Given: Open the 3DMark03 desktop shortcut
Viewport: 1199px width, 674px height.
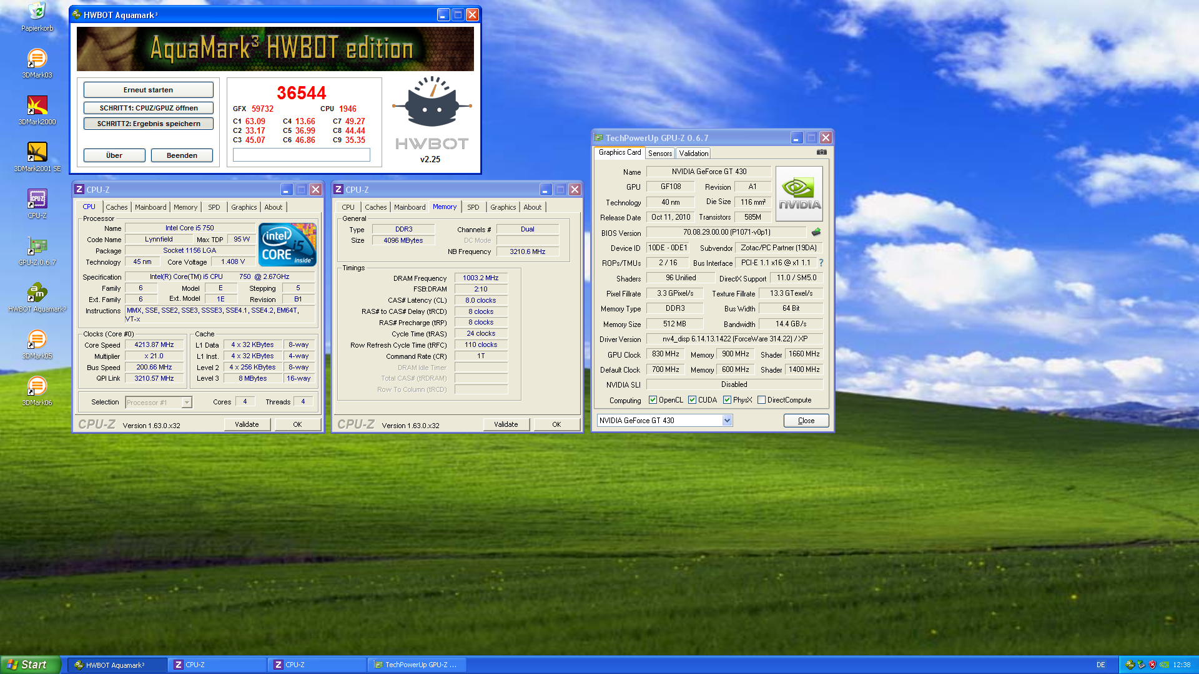Looking at the screenshot, I should [37, 64].
